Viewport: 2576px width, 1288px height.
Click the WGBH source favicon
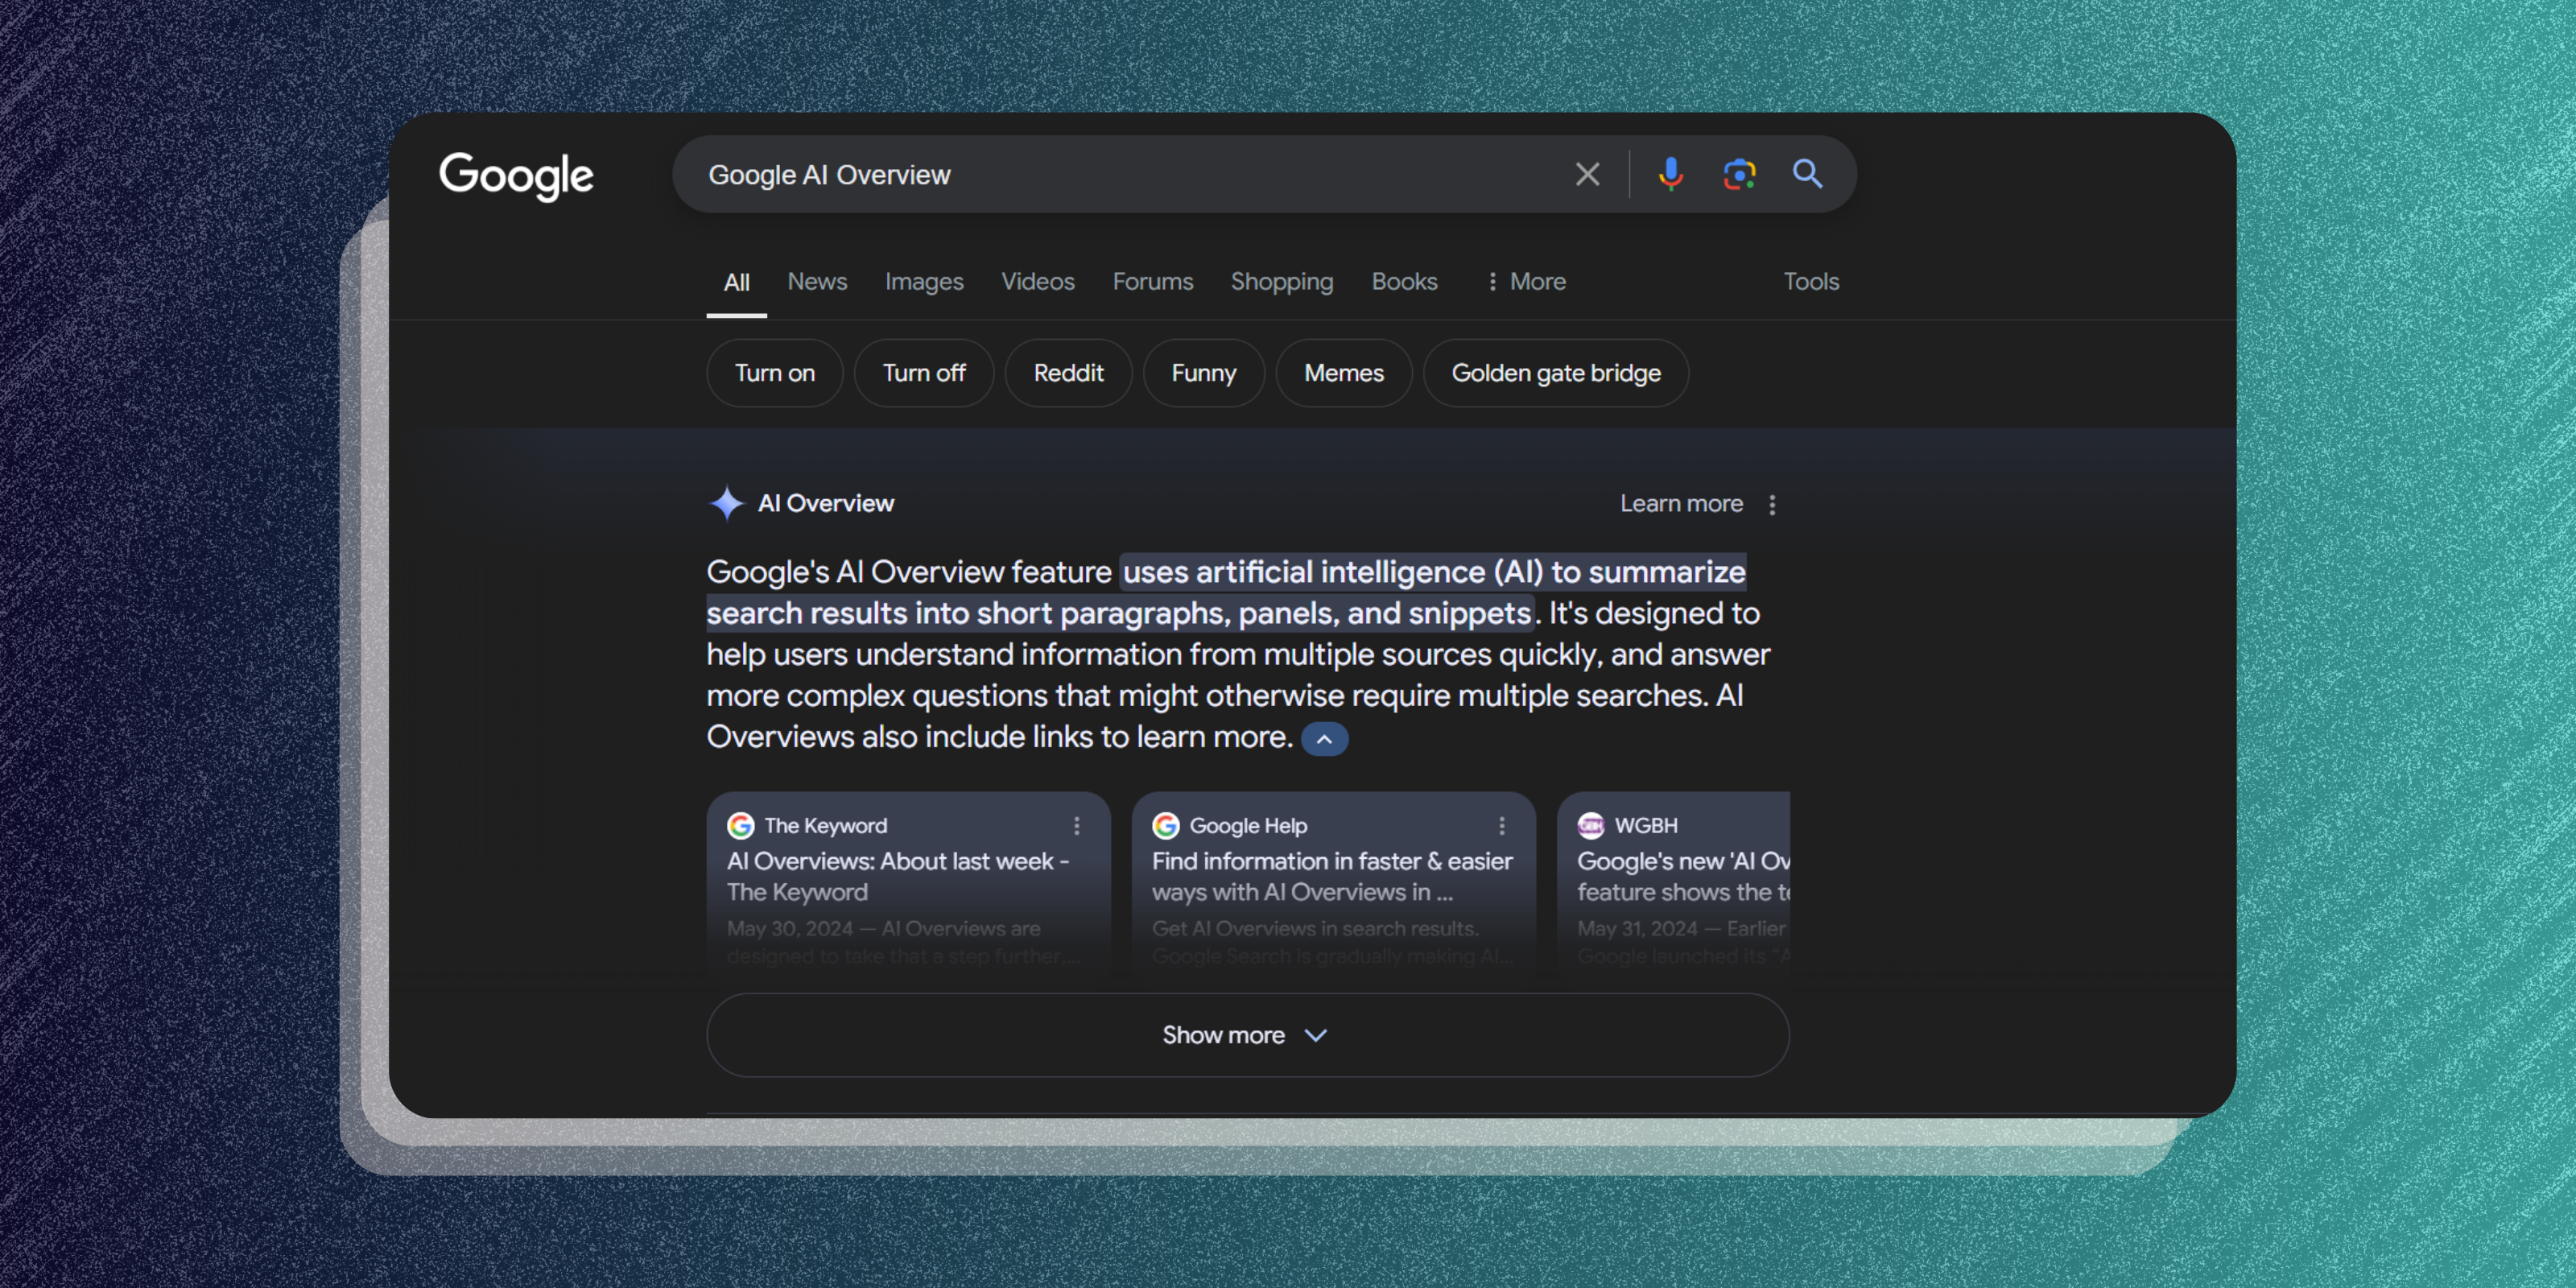(1590, 825)
